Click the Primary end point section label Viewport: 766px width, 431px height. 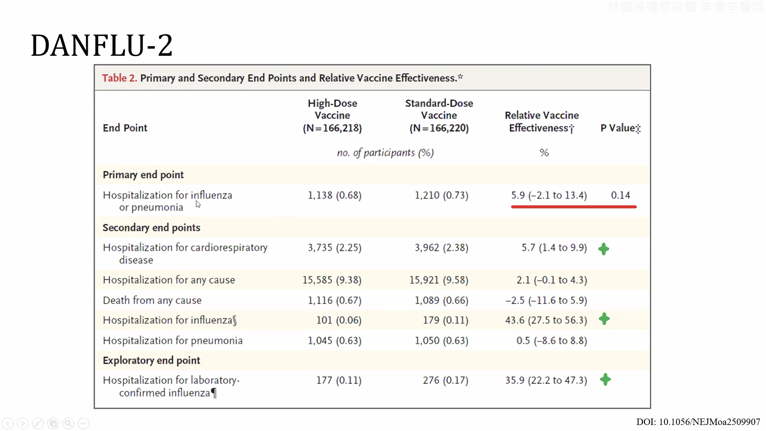143,175
